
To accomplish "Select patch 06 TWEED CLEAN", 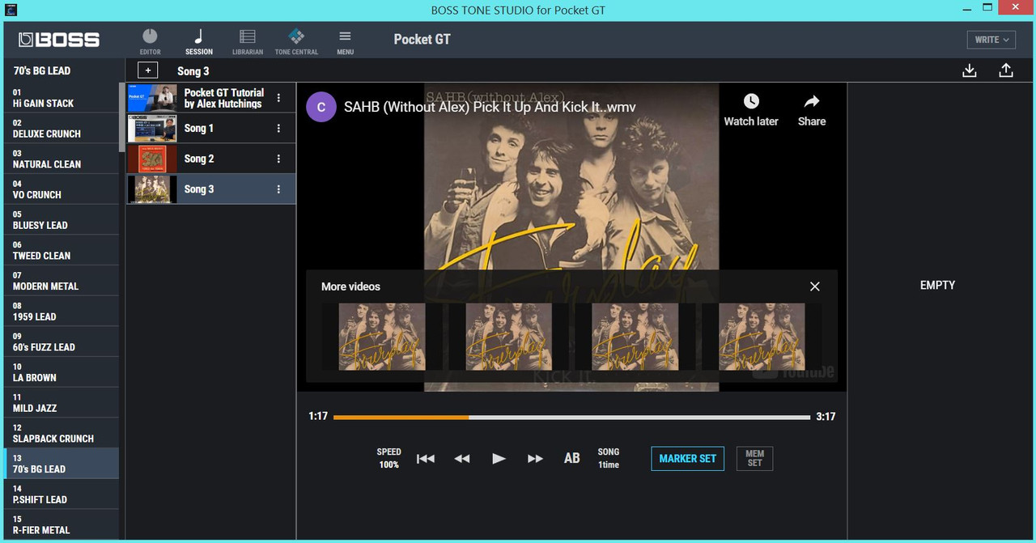I will coord(62,250).
